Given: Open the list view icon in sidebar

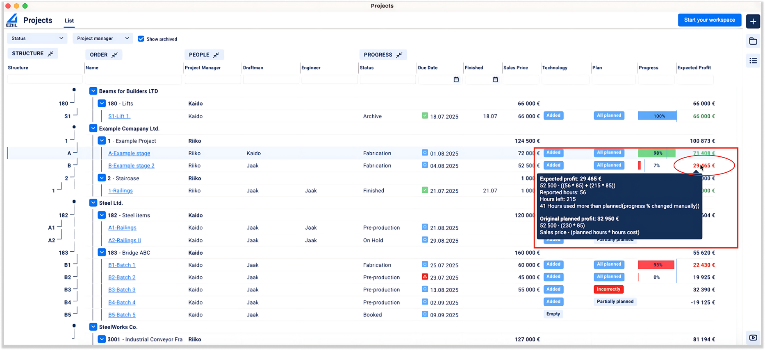Looking at the screenshot, I should point(753,61).
